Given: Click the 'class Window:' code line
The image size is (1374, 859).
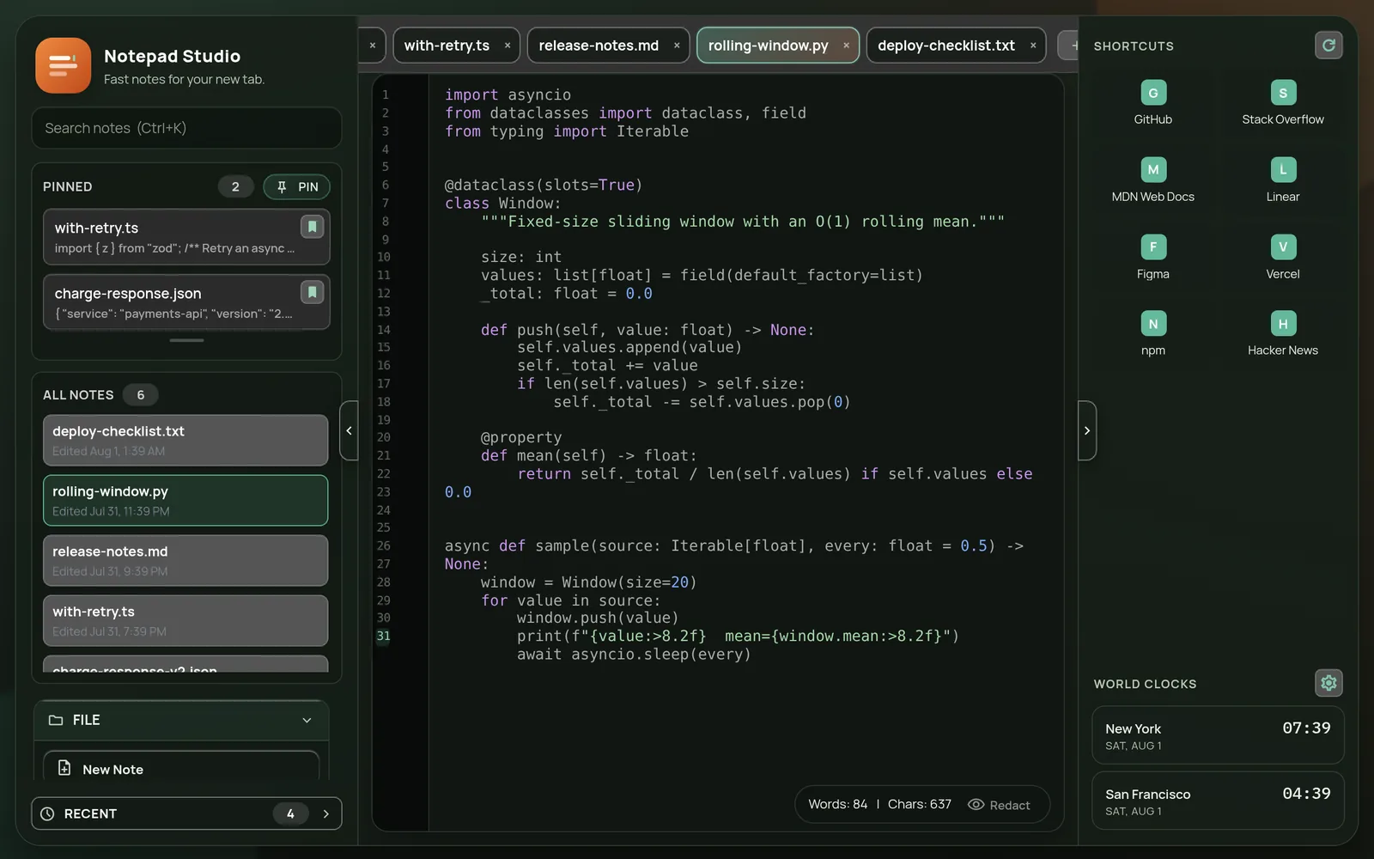Looking at the screenshot, I should (502, 204).
